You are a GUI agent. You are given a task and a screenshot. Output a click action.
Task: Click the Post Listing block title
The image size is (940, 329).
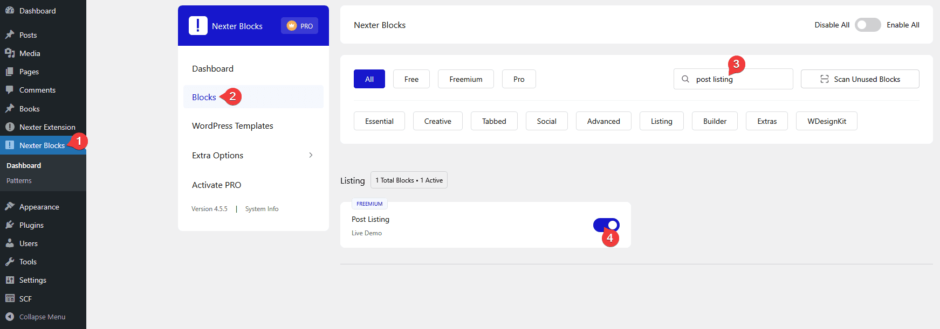point(370,219)
